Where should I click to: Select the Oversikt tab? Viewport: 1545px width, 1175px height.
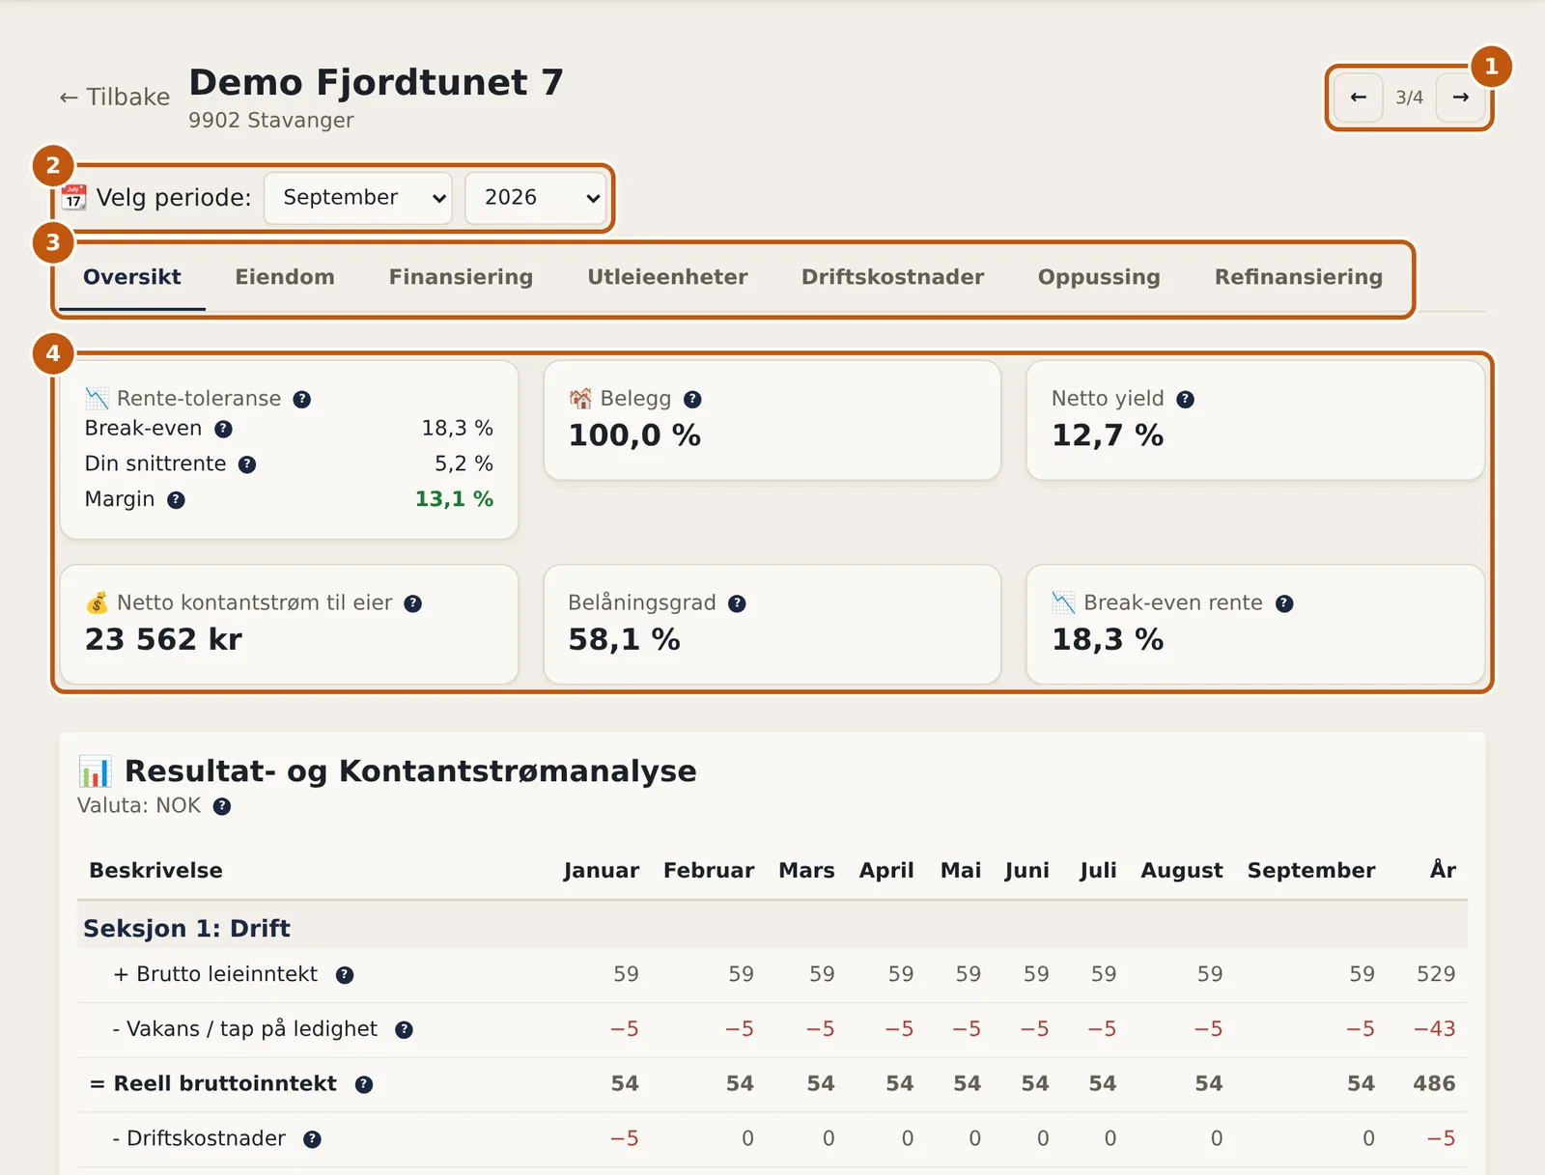point(132,277)
